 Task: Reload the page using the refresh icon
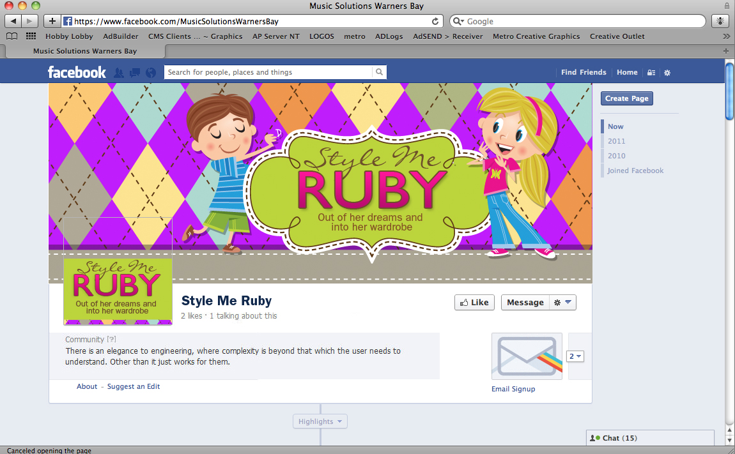pos(435,21)
